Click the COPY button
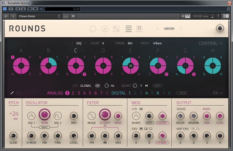 157,86
